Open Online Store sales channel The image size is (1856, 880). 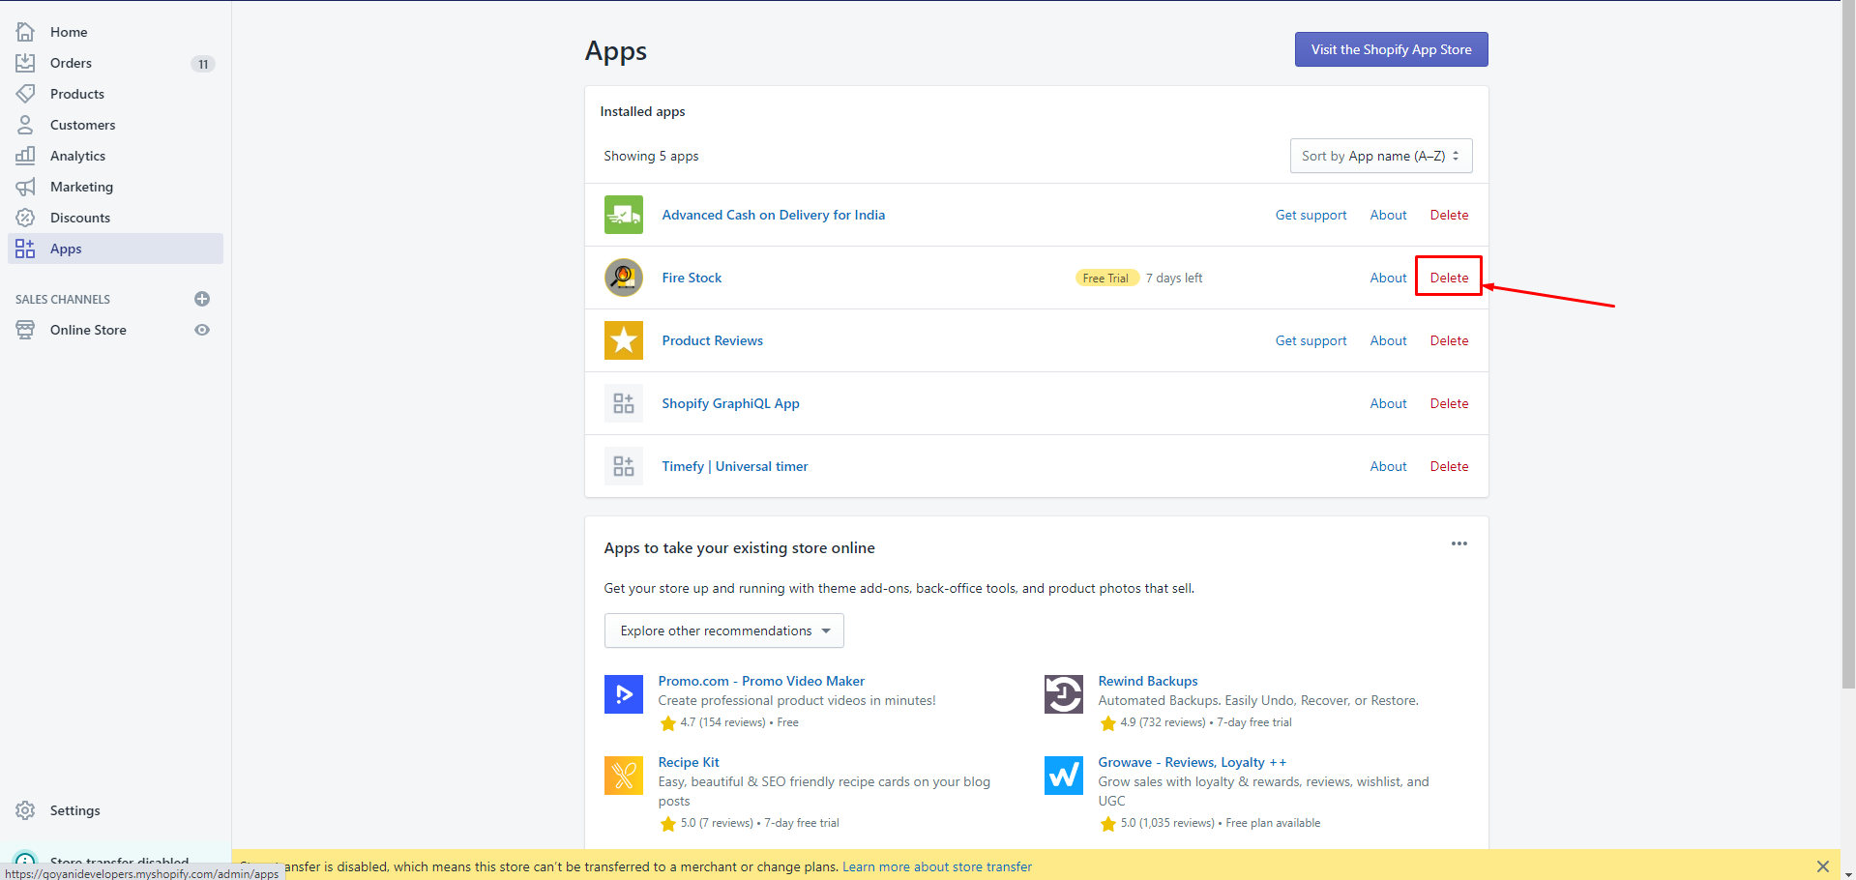88,330
